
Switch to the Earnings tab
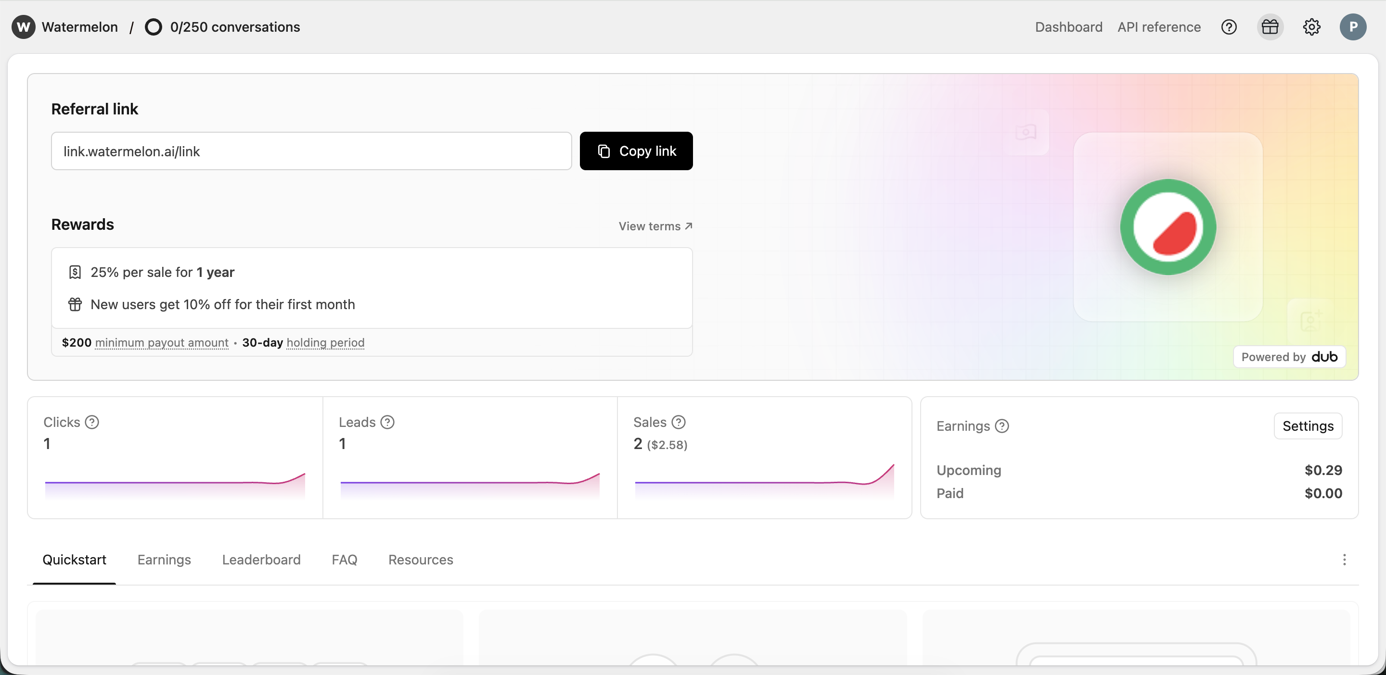click(x=164, y=560)
